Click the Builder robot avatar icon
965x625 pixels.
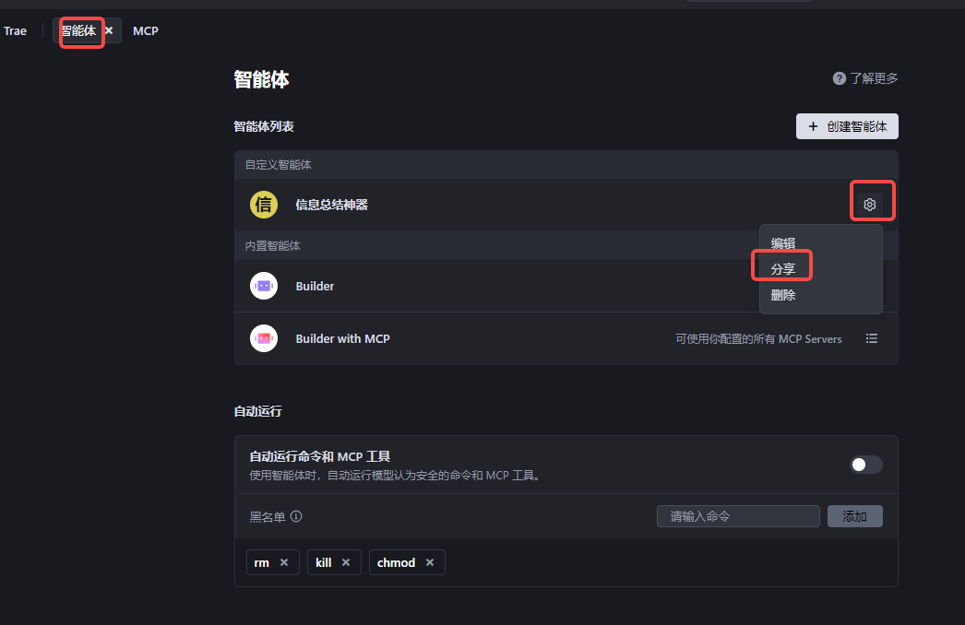pyautogui.click(x=264, y=286)
